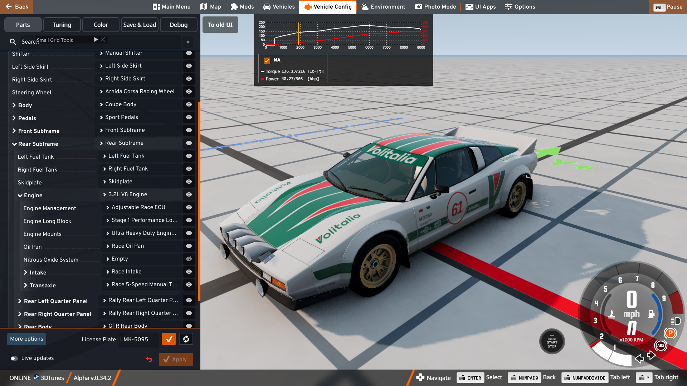Click the left turn signal arrow

639,358
